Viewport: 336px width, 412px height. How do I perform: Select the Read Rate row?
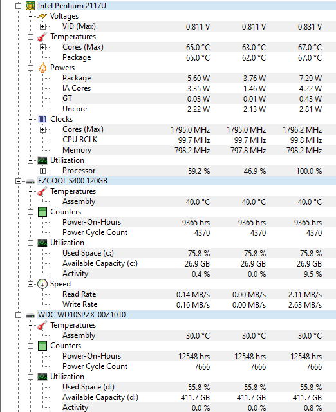click(x=199, y=294)
